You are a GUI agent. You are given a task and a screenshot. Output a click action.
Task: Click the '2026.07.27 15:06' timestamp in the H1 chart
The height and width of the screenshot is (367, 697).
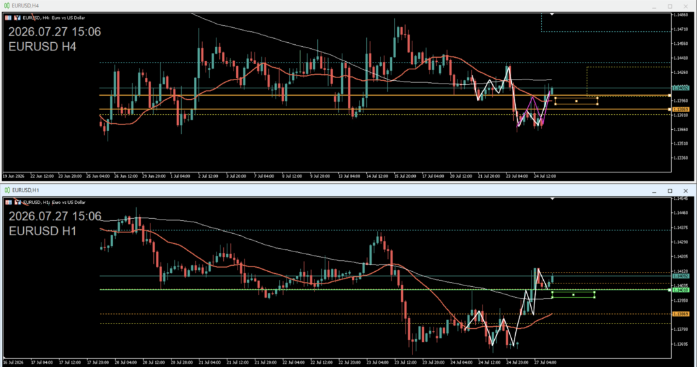coord(54,217)
